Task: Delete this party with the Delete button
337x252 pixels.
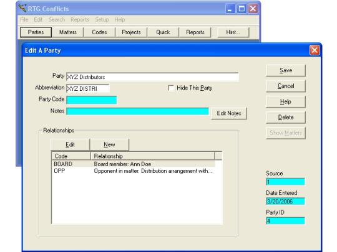Action: pyautogui.click(x=286, y=117)
